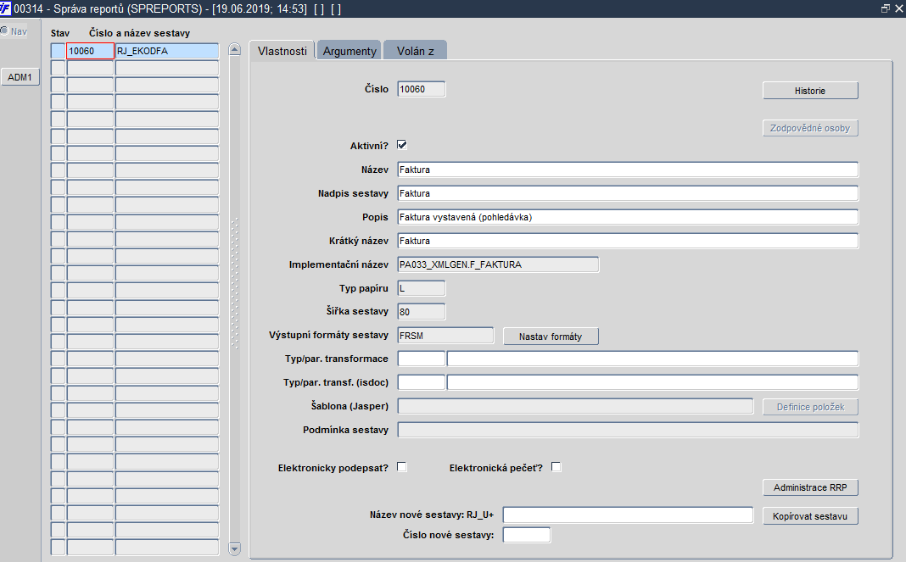Click Stav box of row 10060
The image size is (906, 562).
(x=58, y=51)
